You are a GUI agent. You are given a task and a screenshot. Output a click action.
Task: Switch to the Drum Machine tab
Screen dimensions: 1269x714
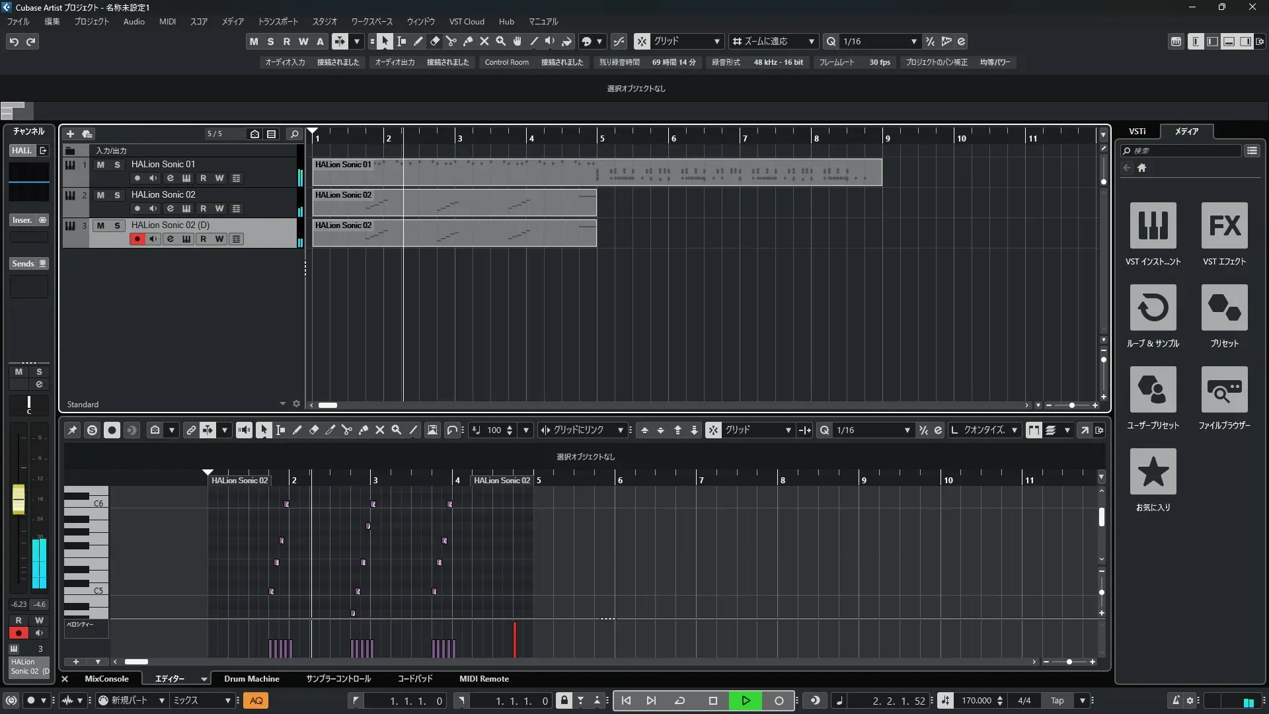coord(251,679)
